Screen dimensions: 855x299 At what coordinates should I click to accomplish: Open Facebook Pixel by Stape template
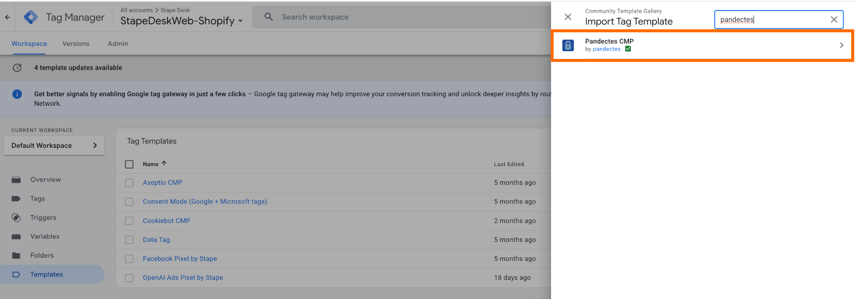180,259
